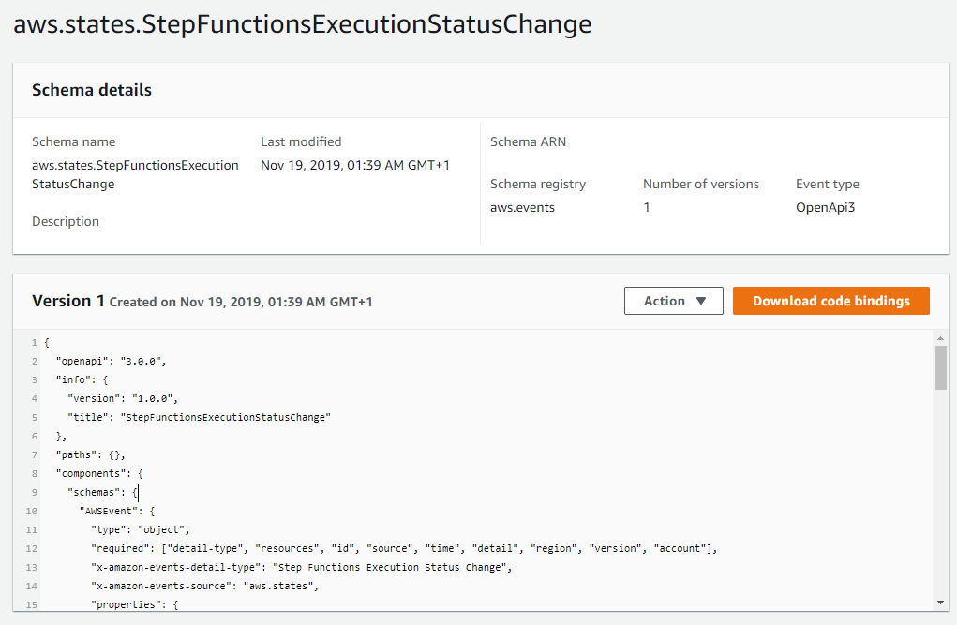This screenshot has width=957, height=625.
Task: Click the OpenApi3 event type value
Action: pos(825,207)
